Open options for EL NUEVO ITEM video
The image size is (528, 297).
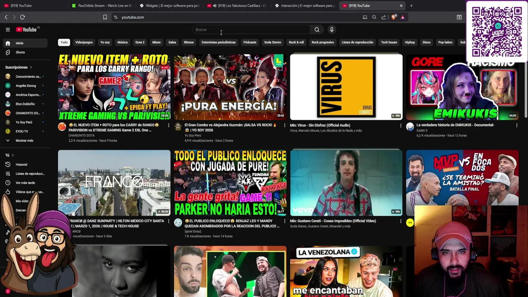click(168, 125)
